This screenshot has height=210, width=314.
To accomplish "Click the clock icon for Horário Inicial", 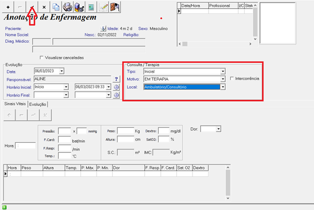I will (x=117, y=87).
